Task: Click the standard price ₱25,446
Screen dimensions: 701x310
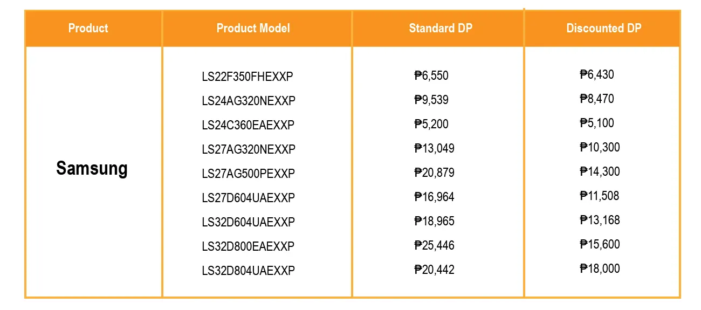Action: [x=435, y=245]
